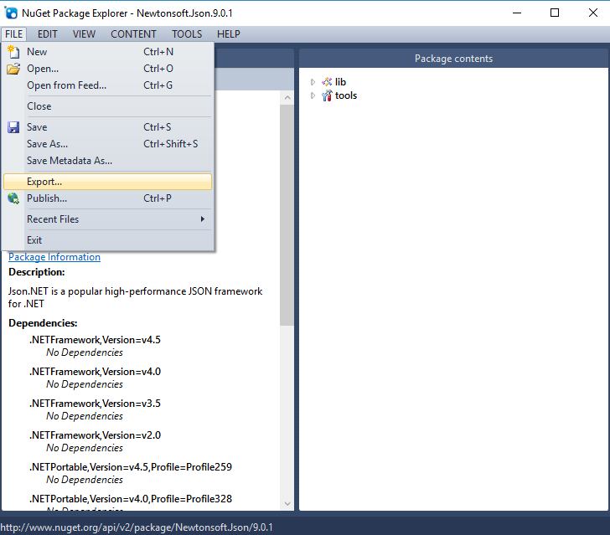Open the Recent Files submenu arrow
The image size is (610, 535).
[202, 219]
